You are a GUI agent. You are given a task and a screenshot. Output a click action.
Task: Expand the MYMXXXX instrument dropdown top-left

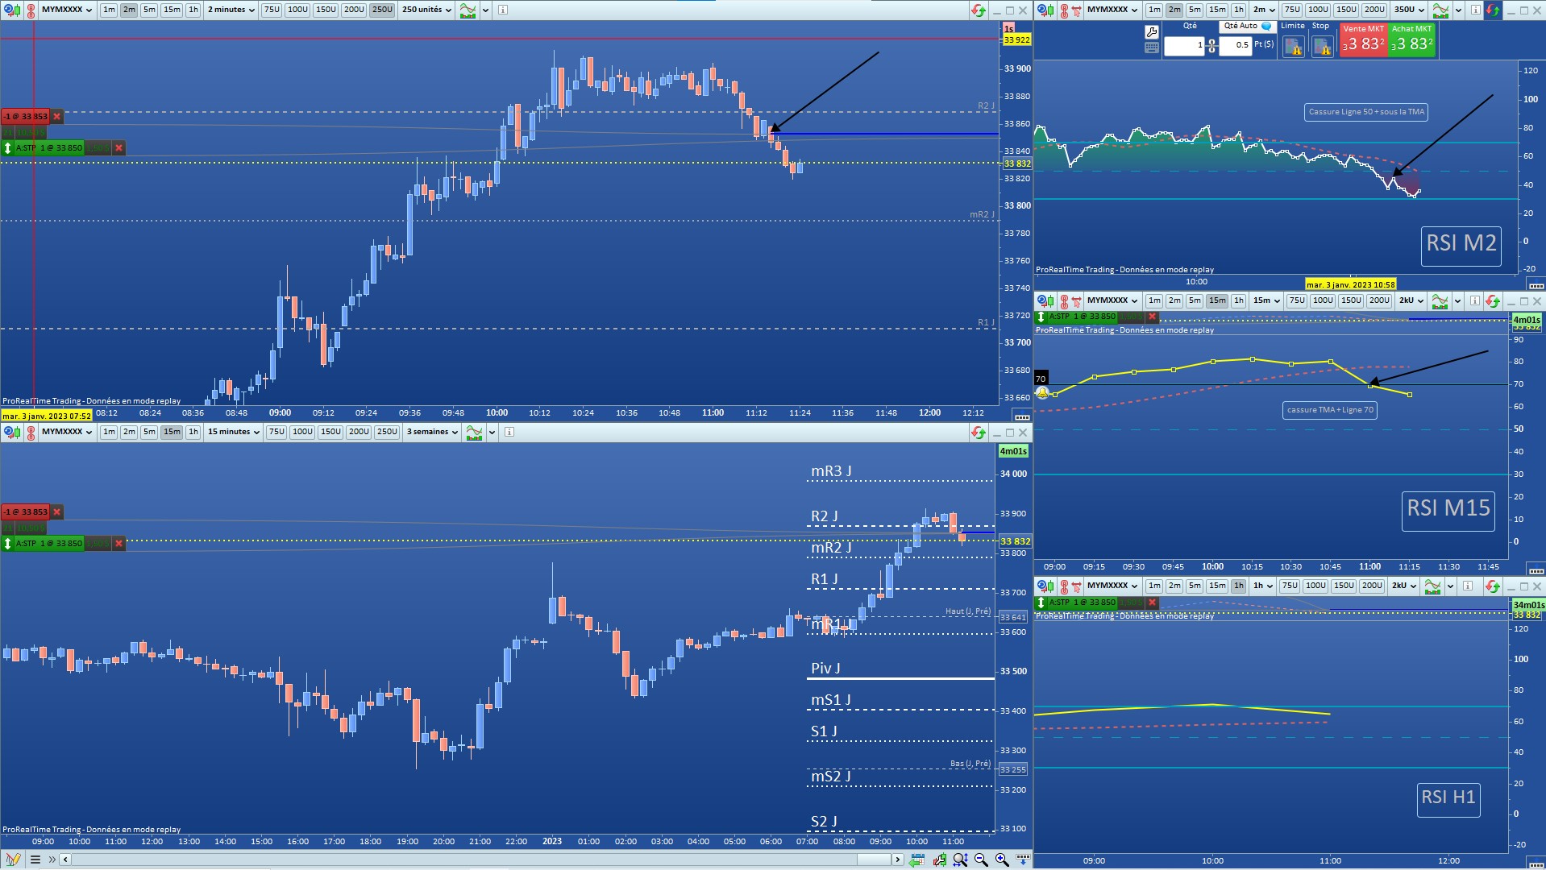pyautogui.click(x=66, y=10)
